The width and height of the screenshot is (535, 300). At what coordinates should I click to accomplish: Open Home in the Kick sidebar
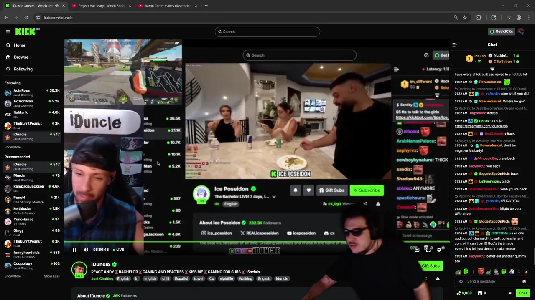pyautogui.click(x=16, y=45)
